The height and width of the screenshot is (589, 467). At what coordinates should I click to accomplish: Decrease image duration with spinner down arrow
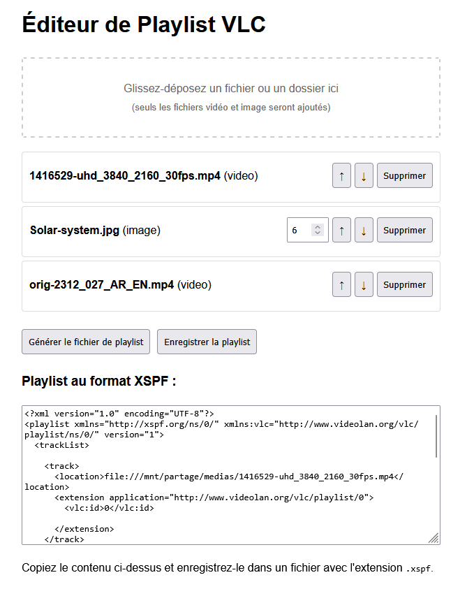tap(318, 233)
